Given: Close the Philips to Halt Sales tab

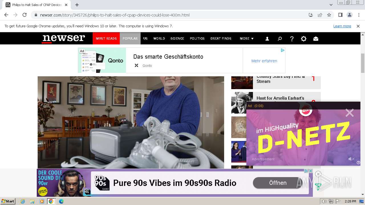Looking at the screenshot, I should [66, 5].
